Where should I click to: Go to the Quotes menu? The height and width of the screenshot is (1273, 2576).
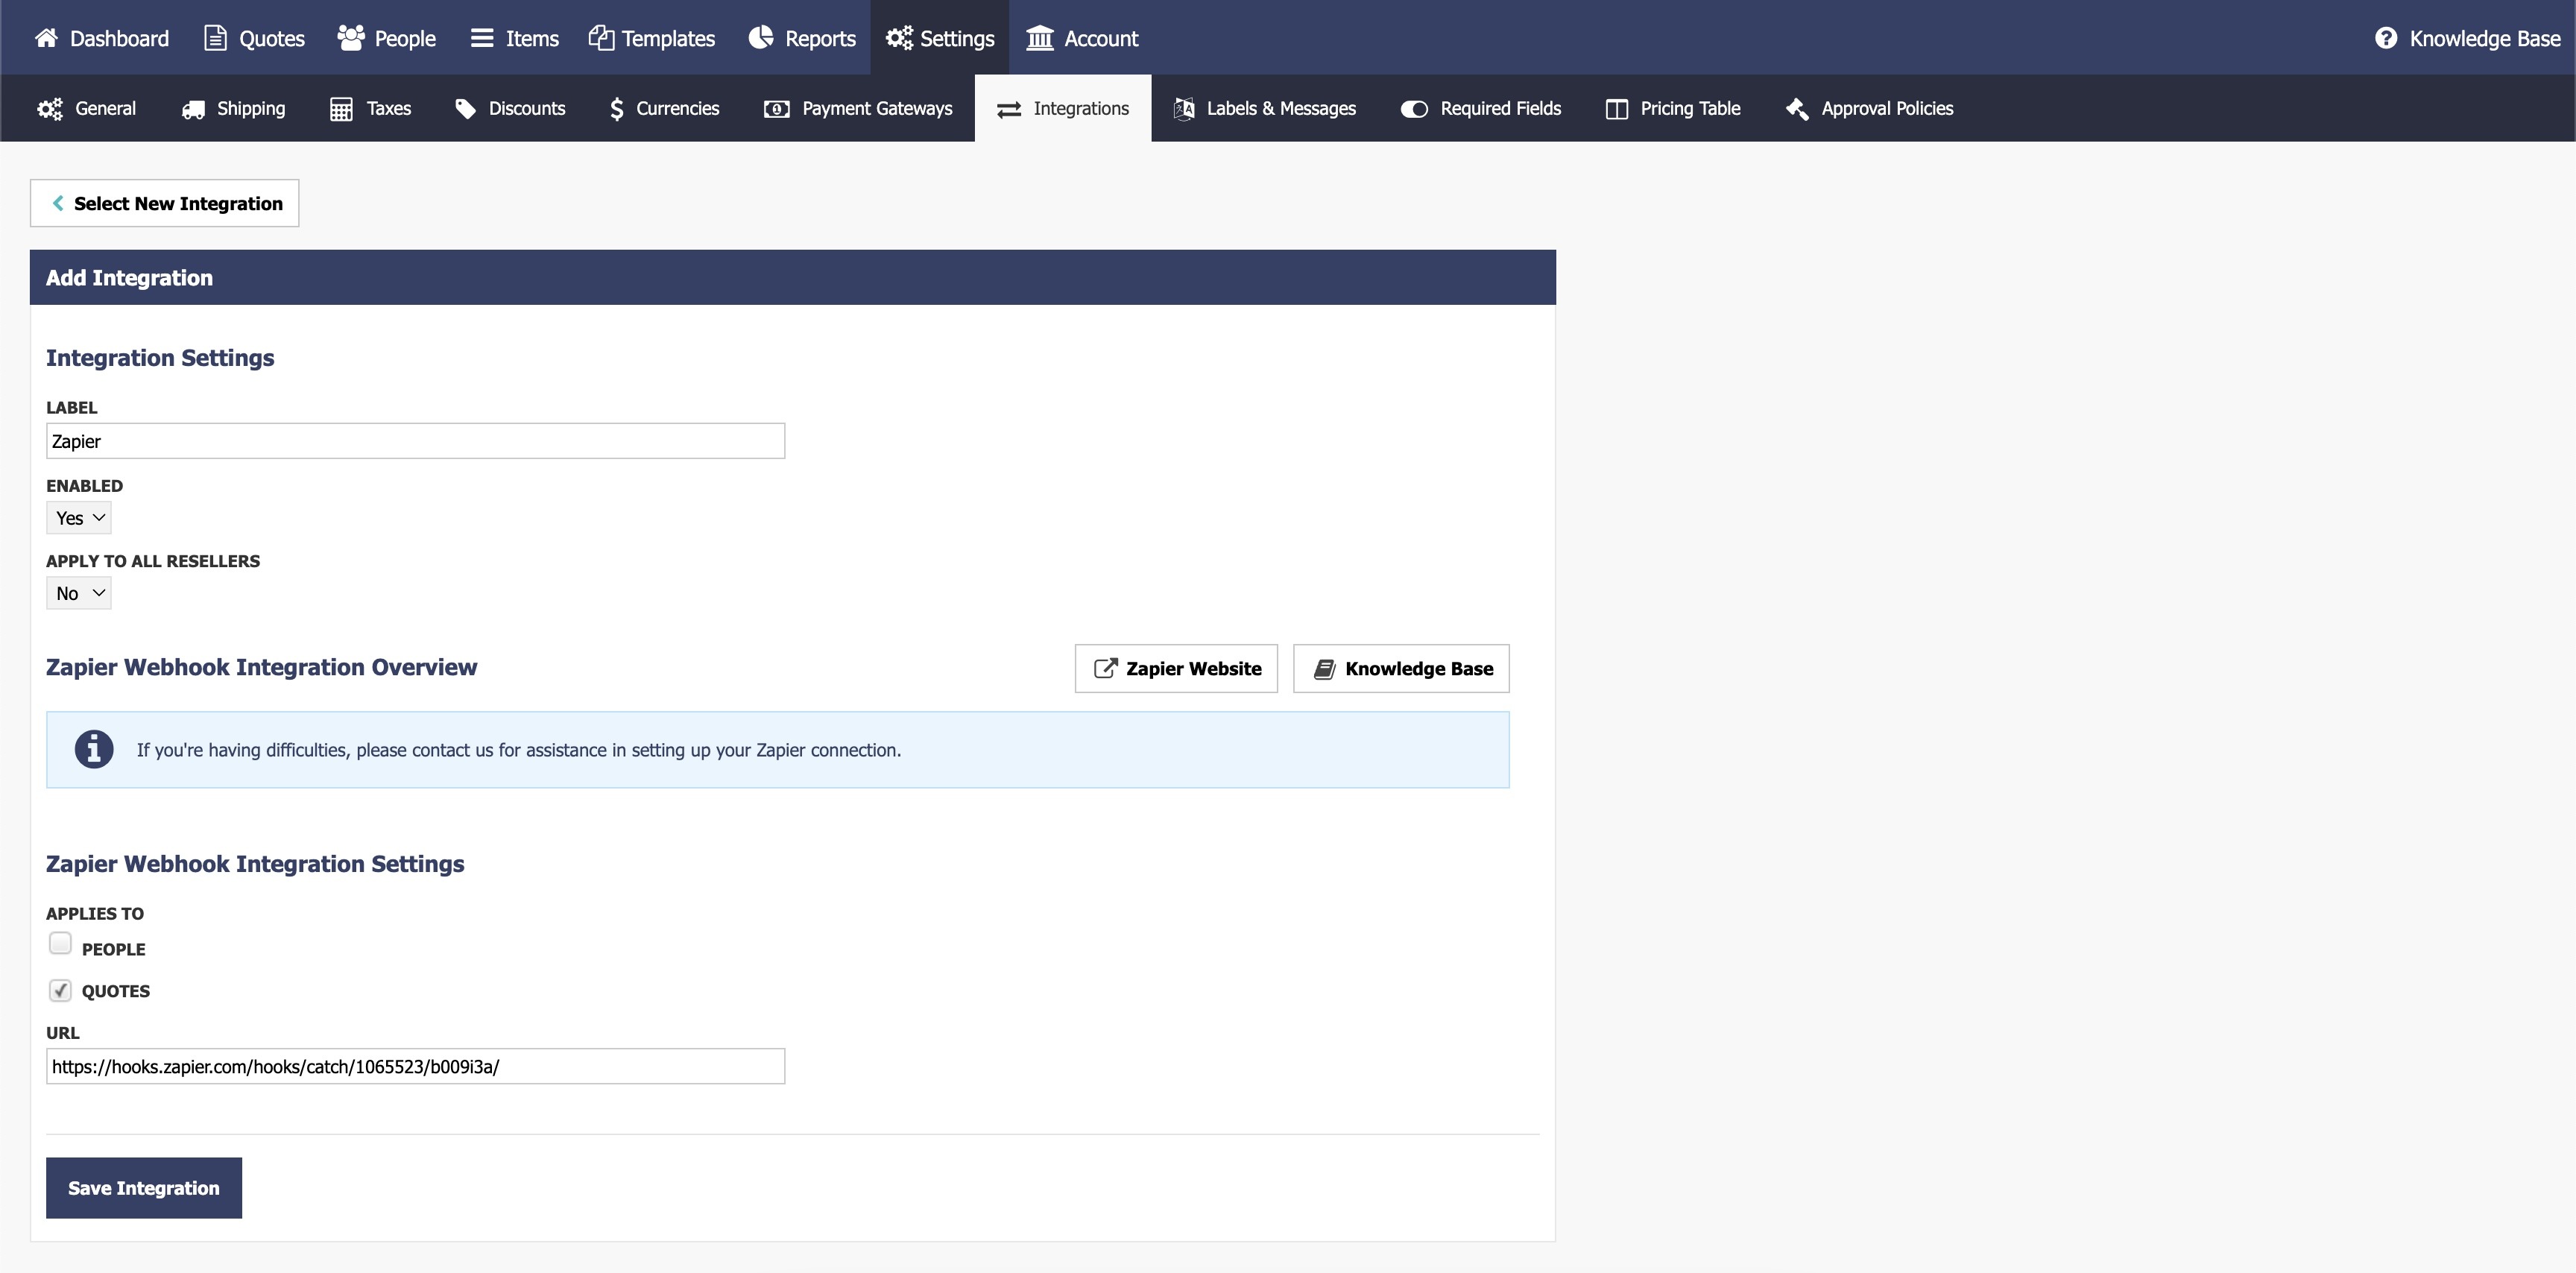coord(254,38)
